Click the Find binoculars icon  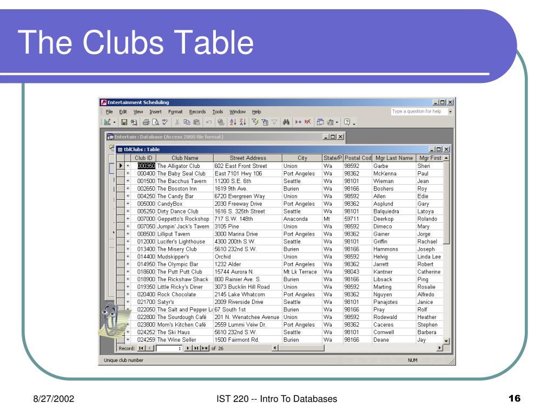(x=286, y=122)
